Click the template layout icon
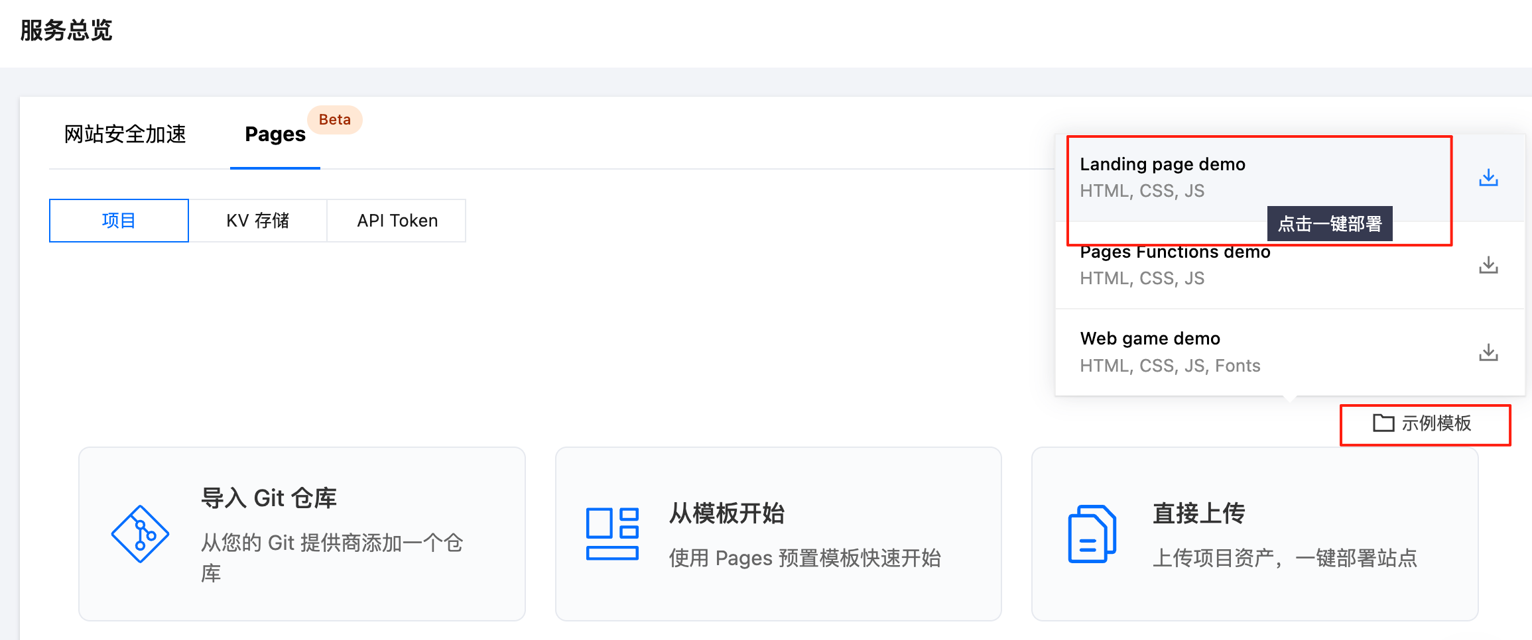This screenshot has width=1532, height=640. [612, 534]
